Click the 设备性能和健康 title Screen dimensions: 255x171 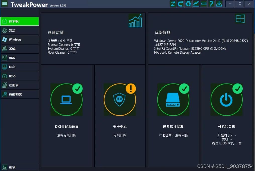(x=67, y=127)
